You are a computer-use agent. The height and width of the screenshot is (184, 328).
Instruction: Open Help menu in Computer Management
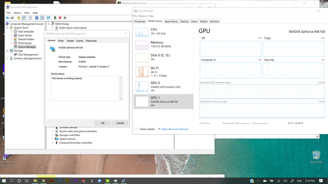[35, 13]
